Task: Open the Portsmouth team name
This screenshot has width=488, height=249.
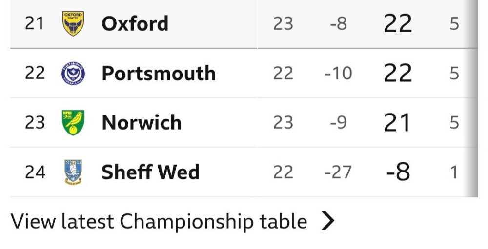Action: tap(159, 74)
